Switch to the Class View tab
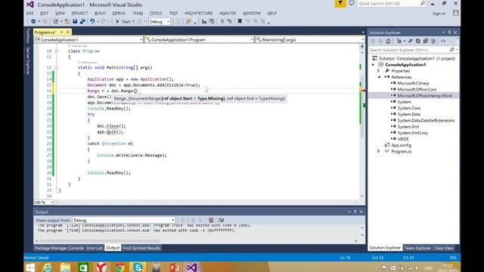This screenshot has width=484, height=272. pyautogui.click(x=444, y=248)
